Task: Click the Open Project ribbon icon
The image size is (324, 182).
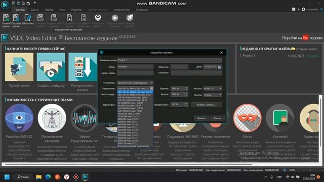Action: pyautogui.click(x=16, y=18)
